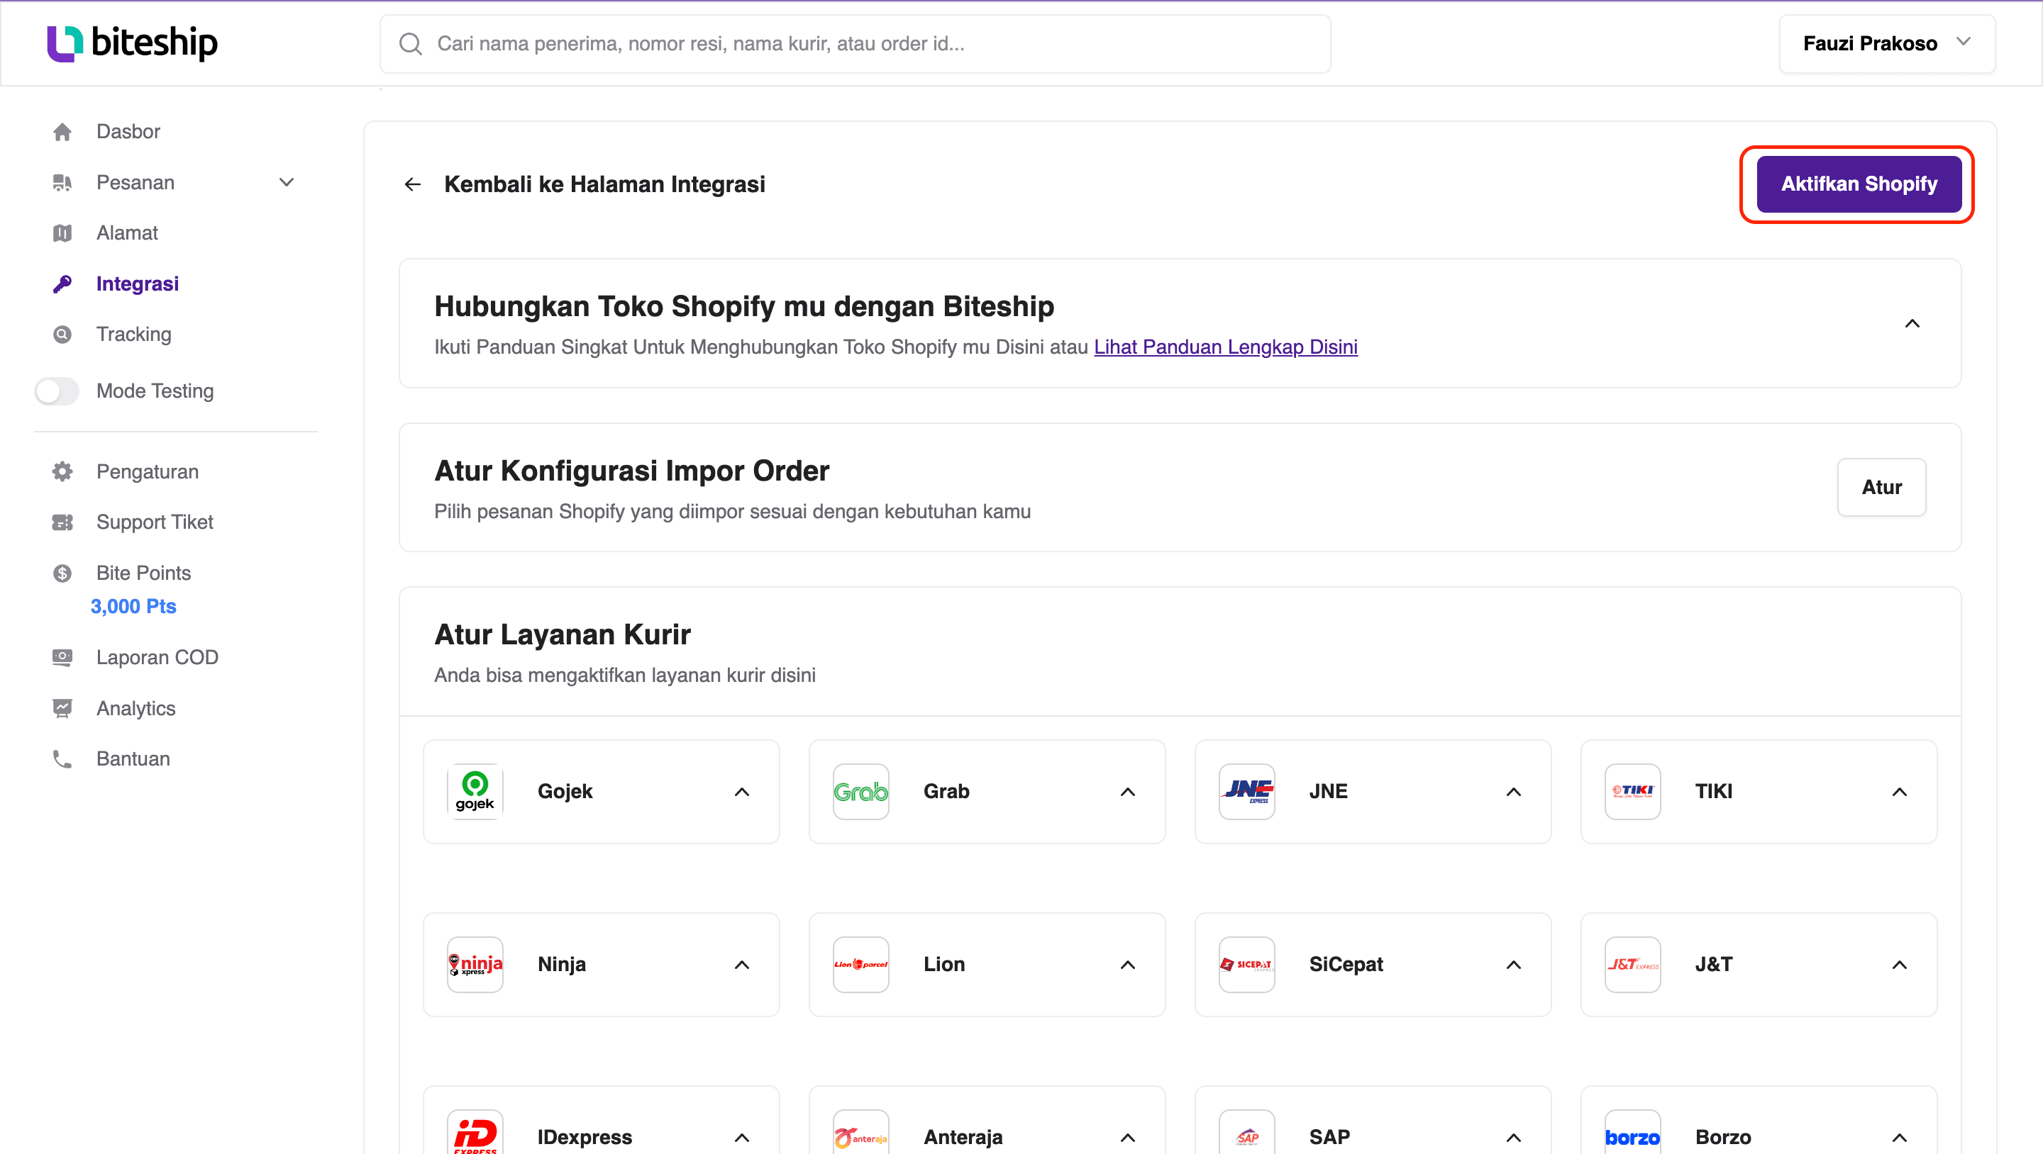The height and width of the screenshot is (1154, 2043).
Task: Click the Anteraja logo
Action: pyautogui.click(x=860, y=1133)
